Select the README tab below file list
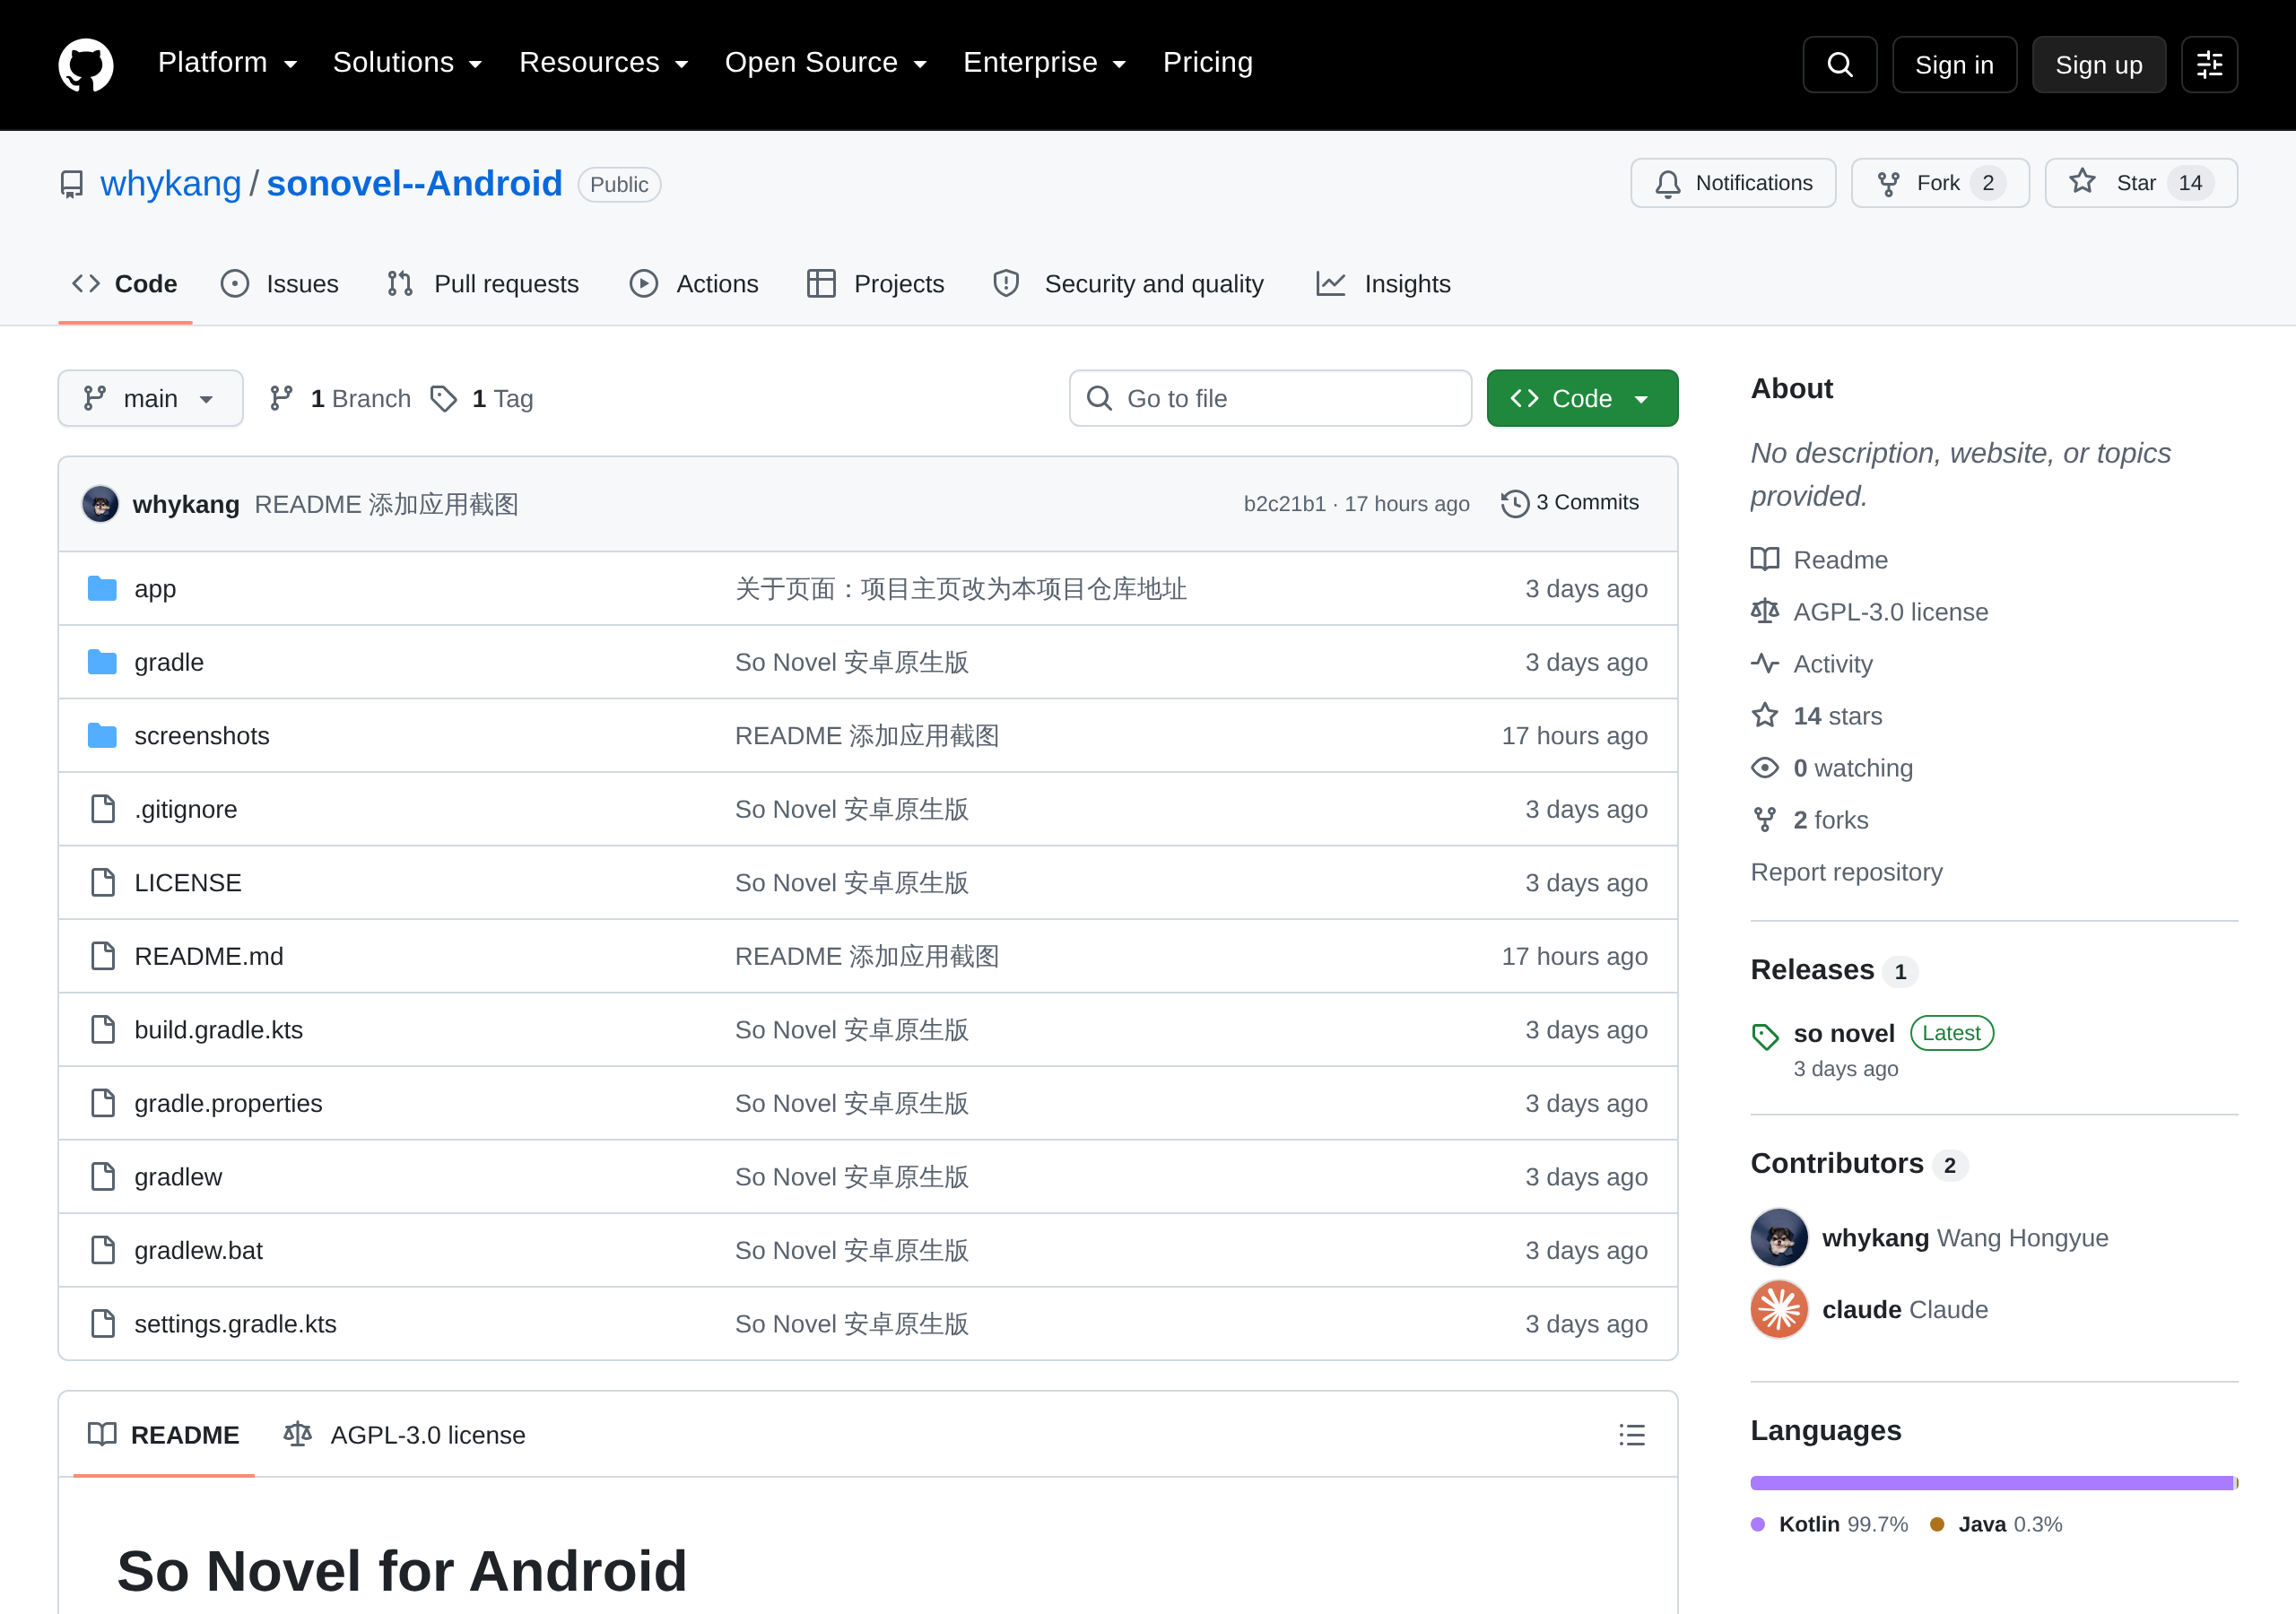The width and height of the screenshot is (2296, 1614). pos(164,1435)
